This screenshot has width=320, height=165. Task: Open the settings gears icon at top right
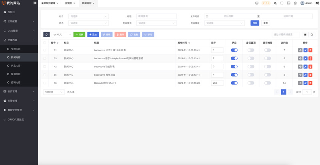(317, 3)
